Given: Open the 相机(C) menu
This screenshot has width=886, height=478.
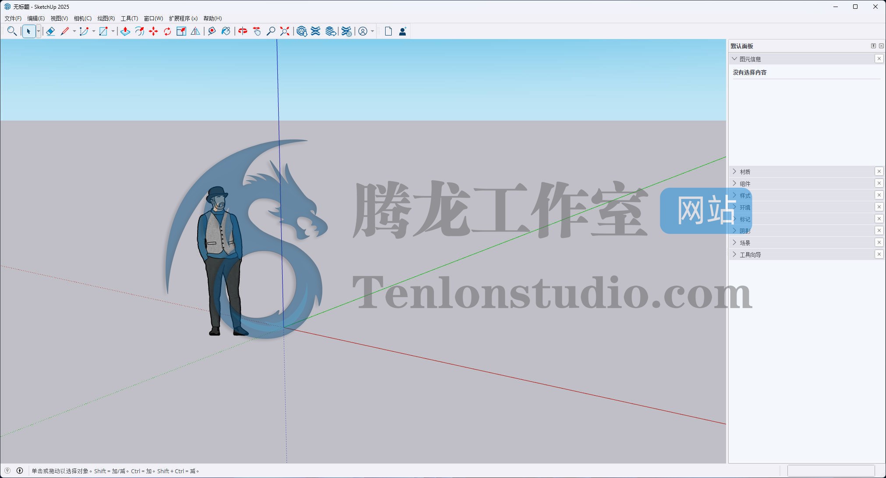Looking at the screenshot, I should click(83, 18).
